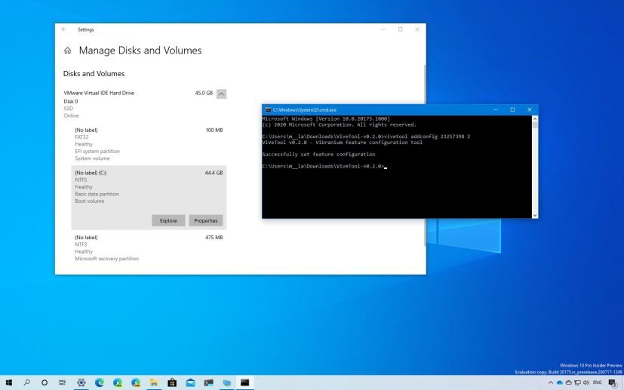Click the 'Successfully set feature configuration' output line
The height and width of the screenshot is (390, 624).
[318, 155]
